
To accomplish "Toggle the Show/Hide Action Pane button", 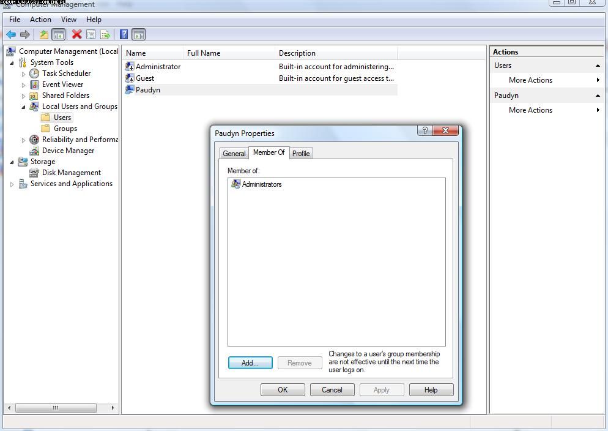I will click(x=139, y=34).
